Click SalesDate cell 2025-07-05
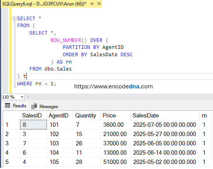This screenshot has width=213, height=169. pyautogui.click(x=165, y=125)
